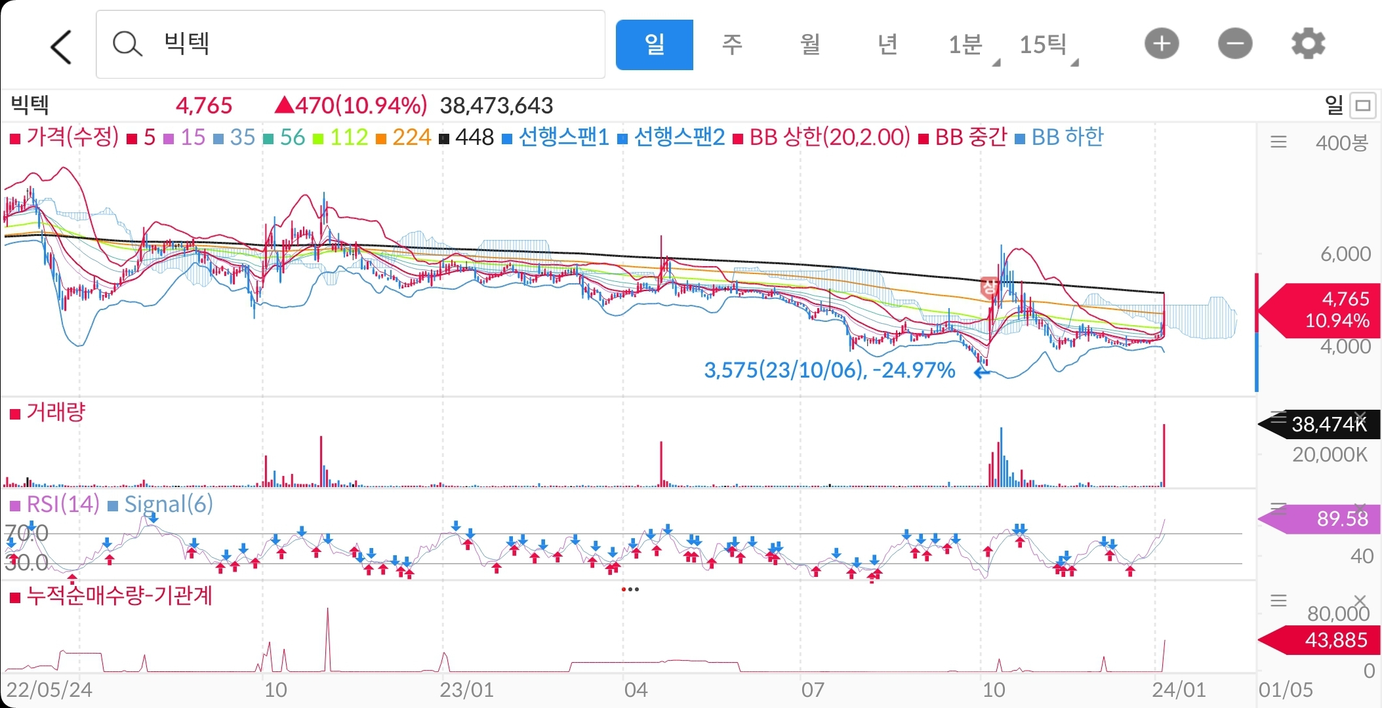Toggle the fullscreen square icon beside 일
This screenshot has height=708, width=1382.
click(1363, 106)
